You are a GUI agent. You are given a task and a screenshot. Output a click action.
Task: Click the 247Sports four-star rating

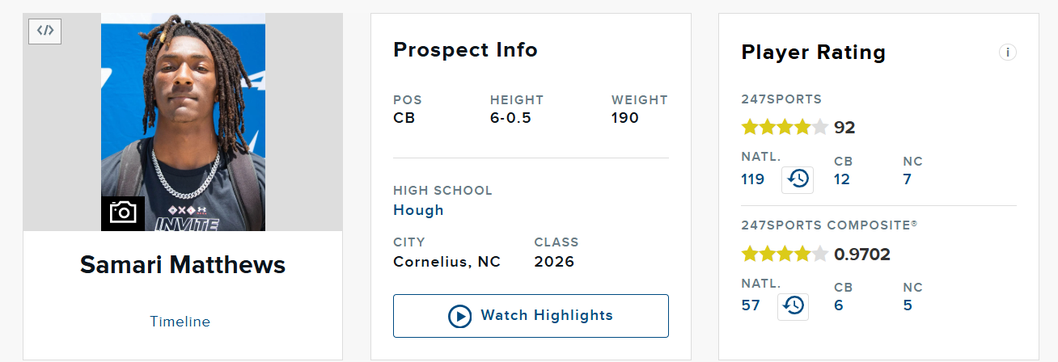click(785, 127)
